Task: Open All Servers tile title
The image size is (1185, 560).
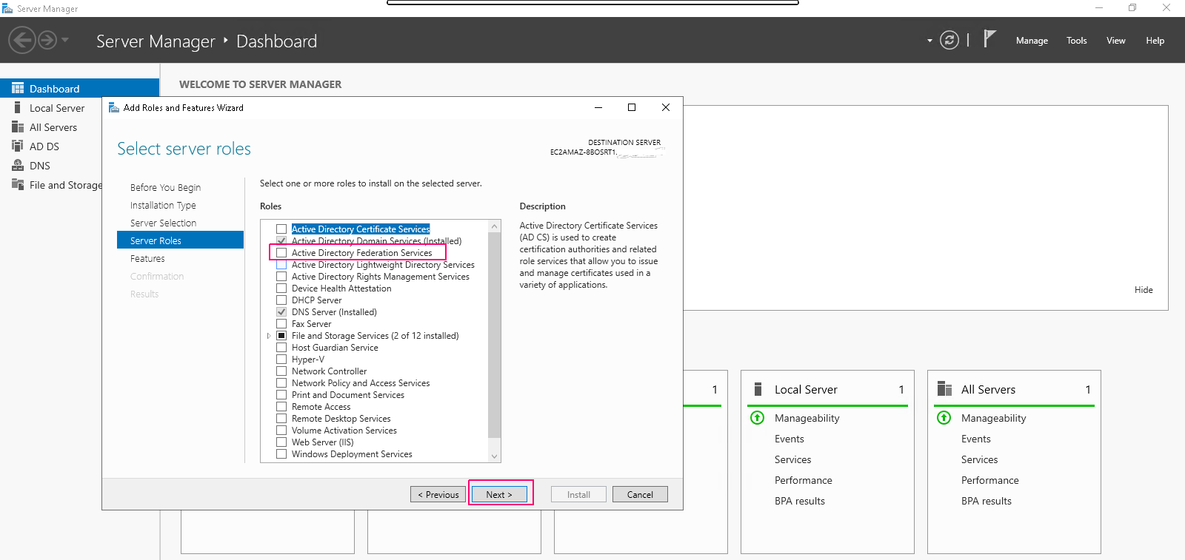Action: tap(988, 390)
